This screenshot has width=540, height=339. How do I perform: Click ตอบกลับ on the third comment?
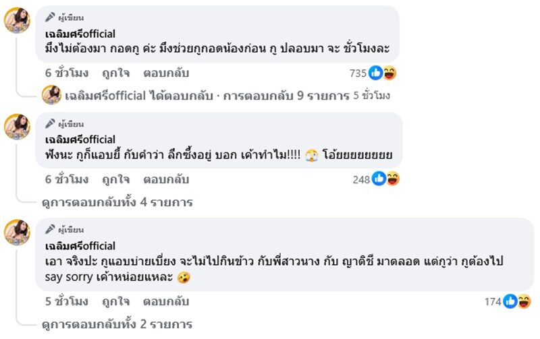166,301
